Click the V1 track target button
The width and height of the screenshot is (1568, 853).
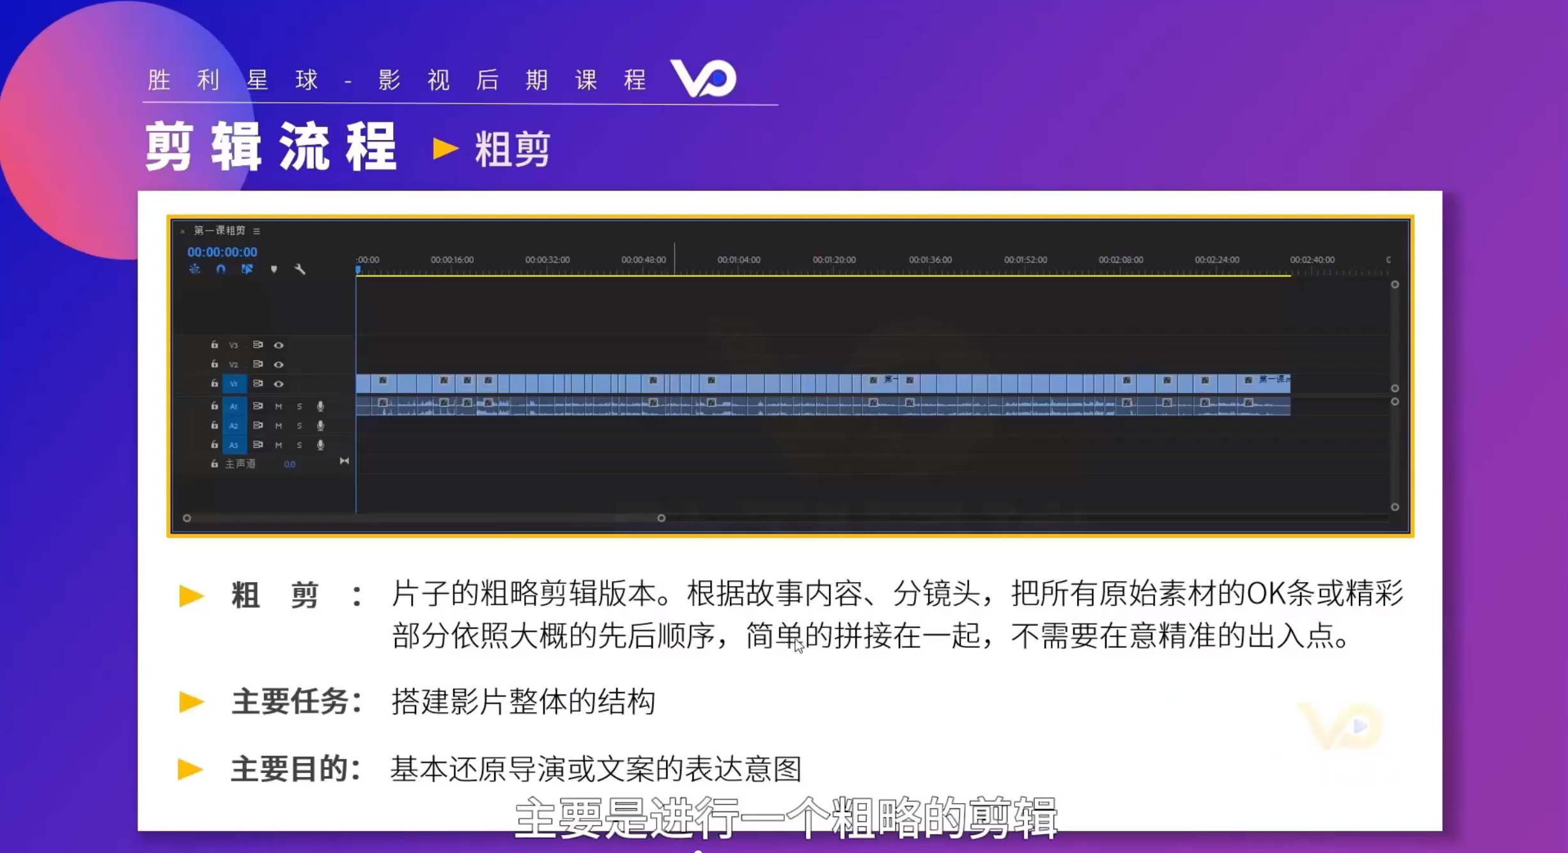click(x=233, y=383)
